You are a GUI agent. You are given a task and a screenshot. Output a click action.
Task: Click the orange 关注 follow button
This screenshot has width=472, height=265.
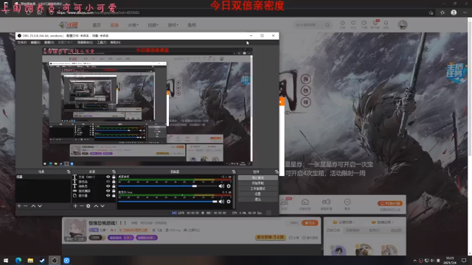coord(310,222)
